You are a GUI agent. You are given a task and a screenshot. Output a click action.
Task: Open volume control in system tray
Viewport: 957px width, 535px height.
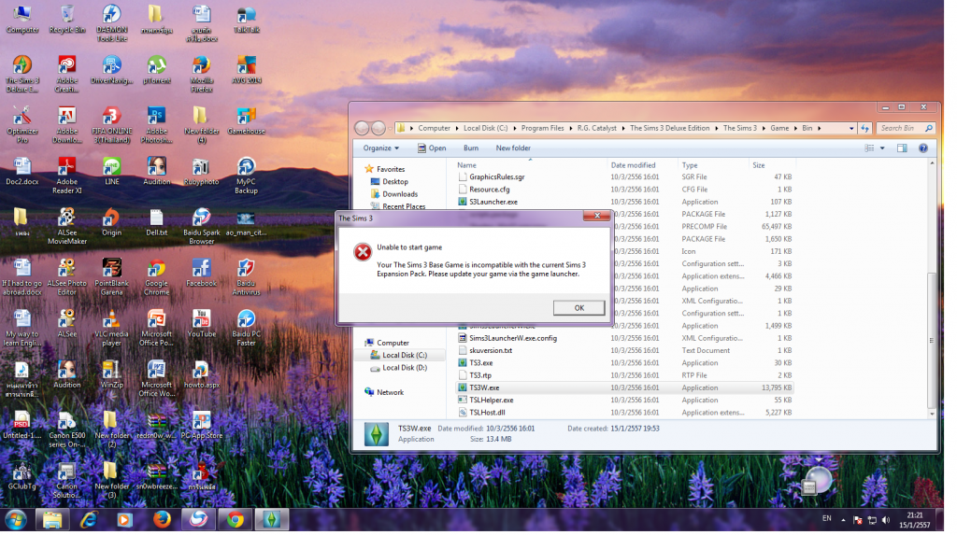(886, 520)
